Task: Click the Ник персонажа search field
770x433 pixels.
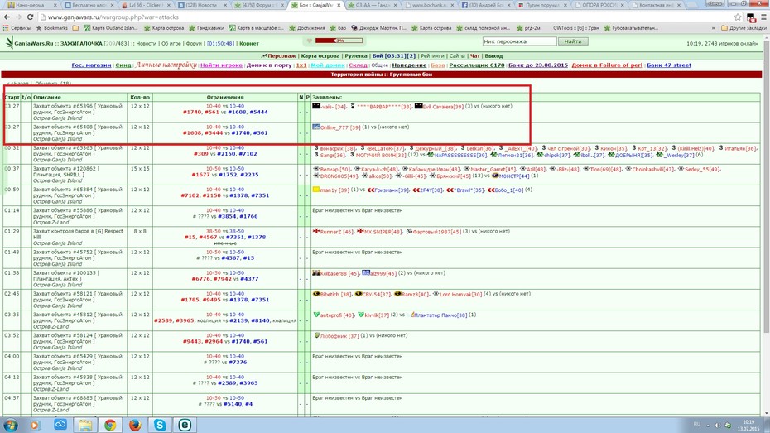Action: pos(520,41)
